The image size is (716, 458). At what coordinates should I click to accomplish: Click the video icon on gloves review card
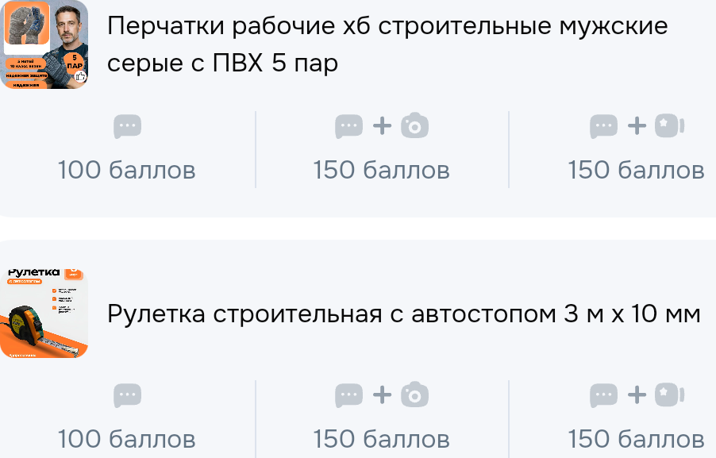(x=668, y=125)
